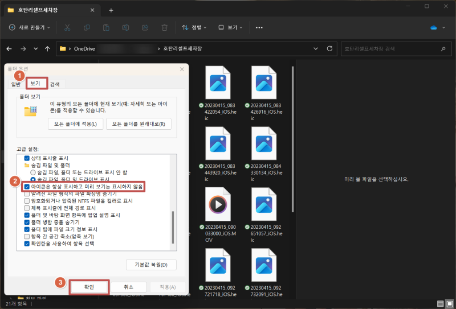Select file 20230415_092732091_iOS.heic

[x=264, y=273]
